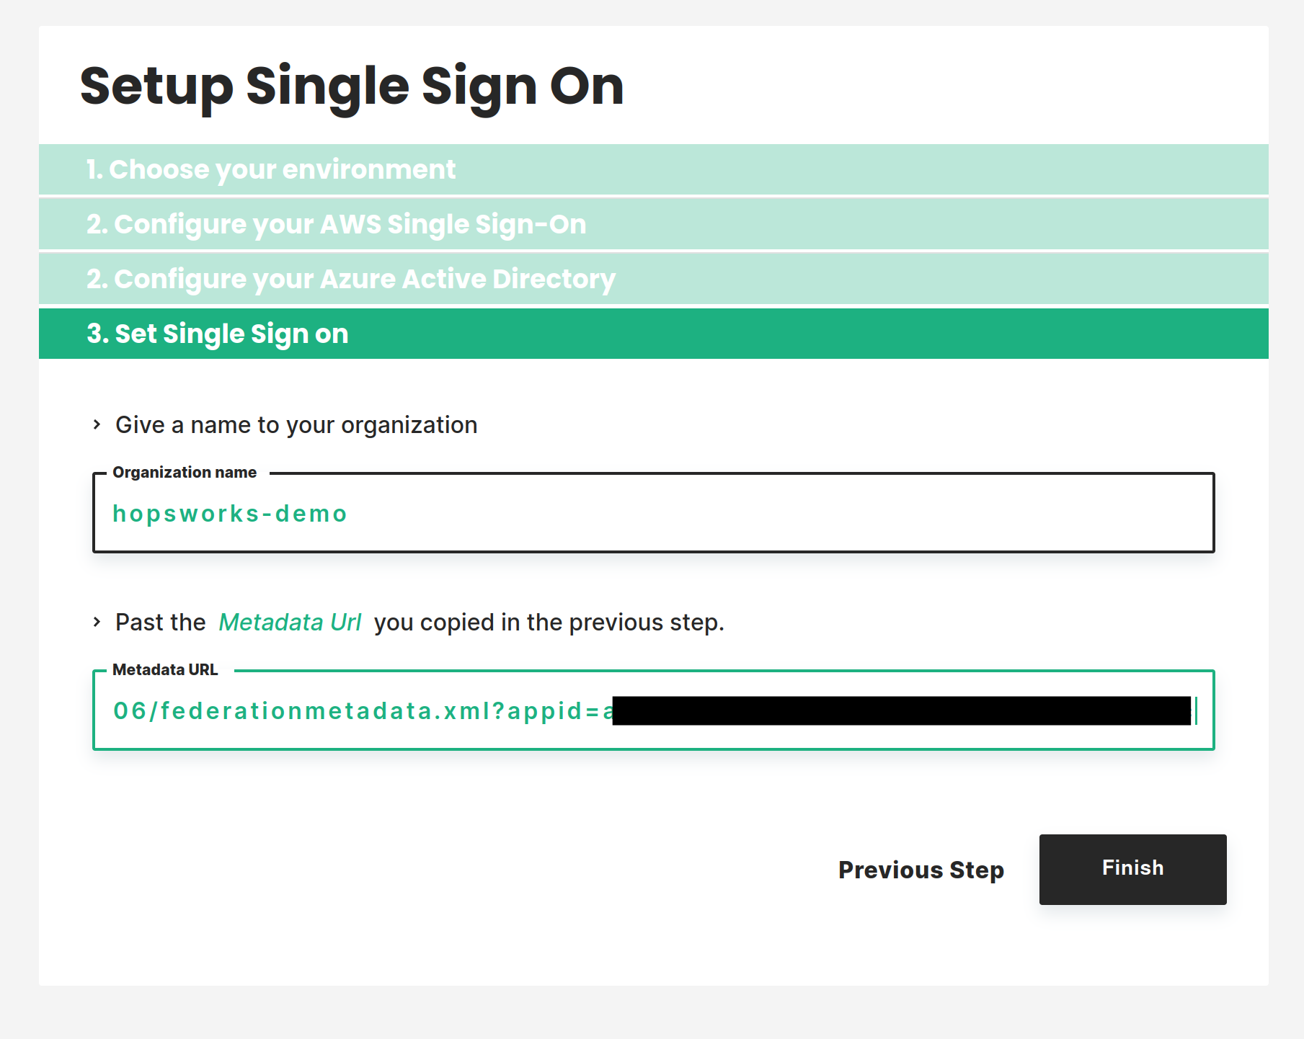Click the 'hopsworks-demo' text in the field
The height and width of the screenshot is (1039, 1304).
(230, 514)
